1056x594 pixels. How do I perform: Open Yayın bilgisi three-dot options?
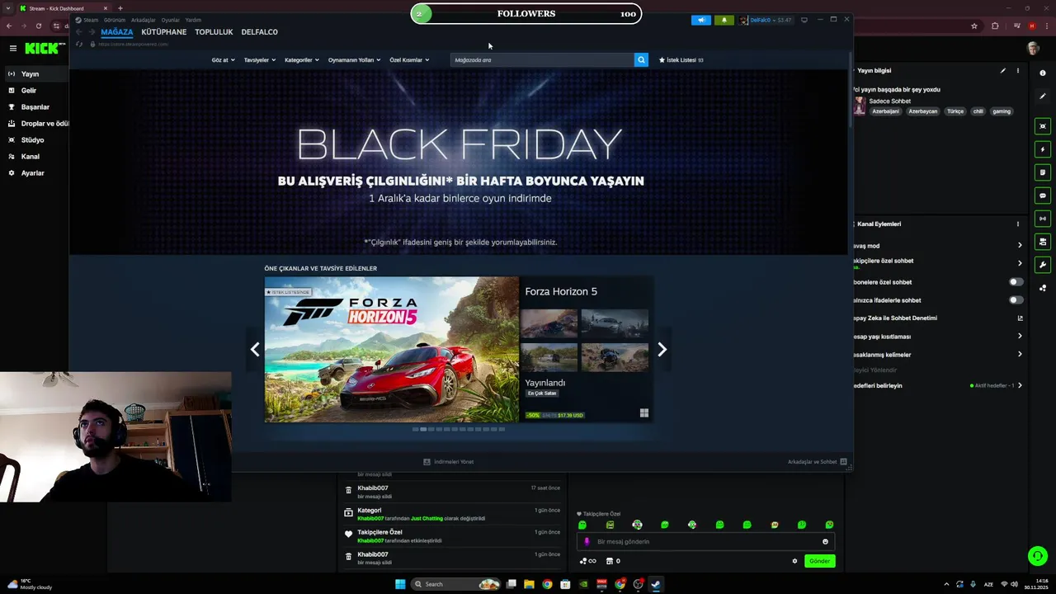1018,71
